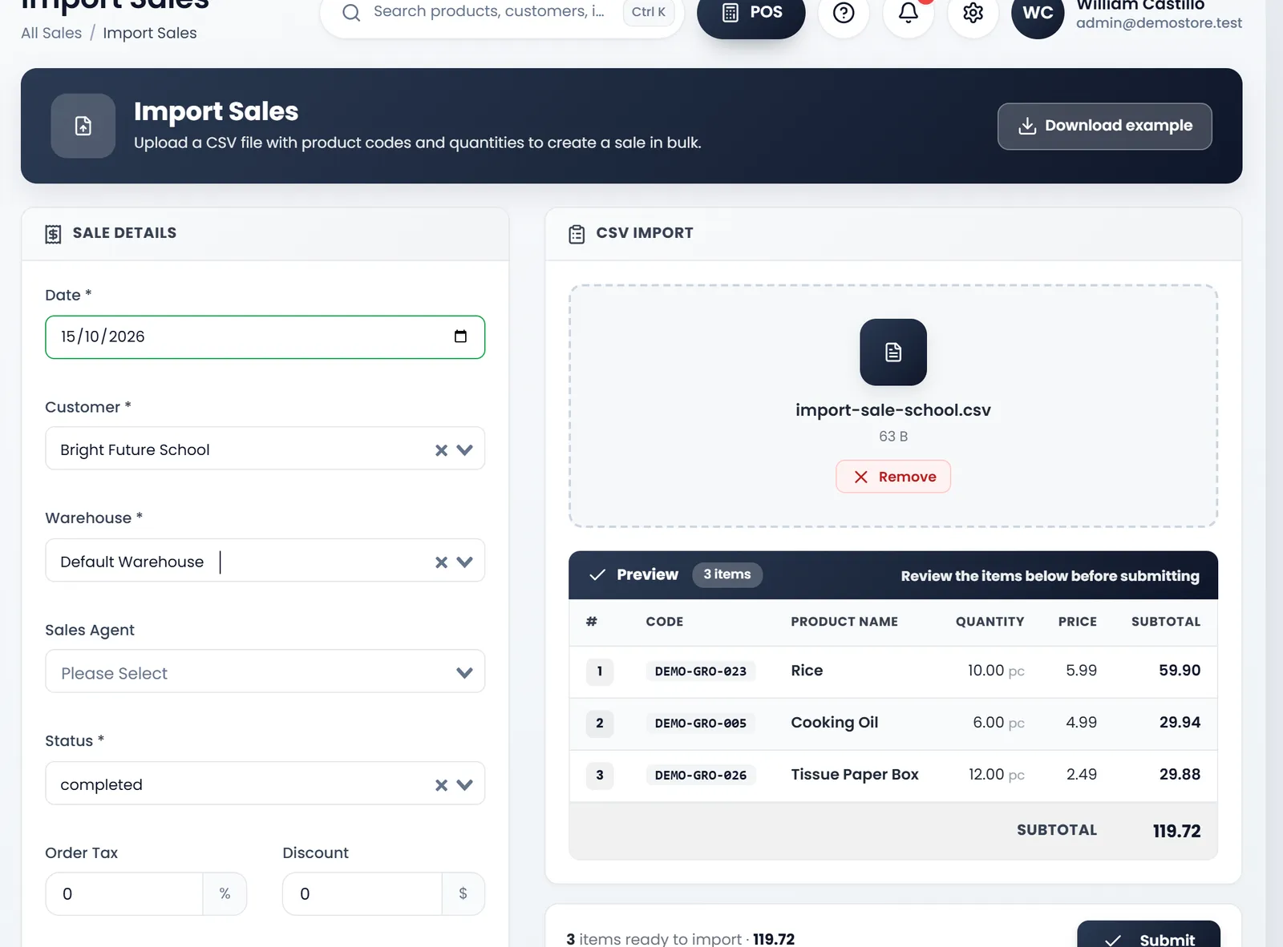Screen dimensions: 1283x947
Task: Clear the Bright Future School customer selection
Action: [x=441, y=450]
